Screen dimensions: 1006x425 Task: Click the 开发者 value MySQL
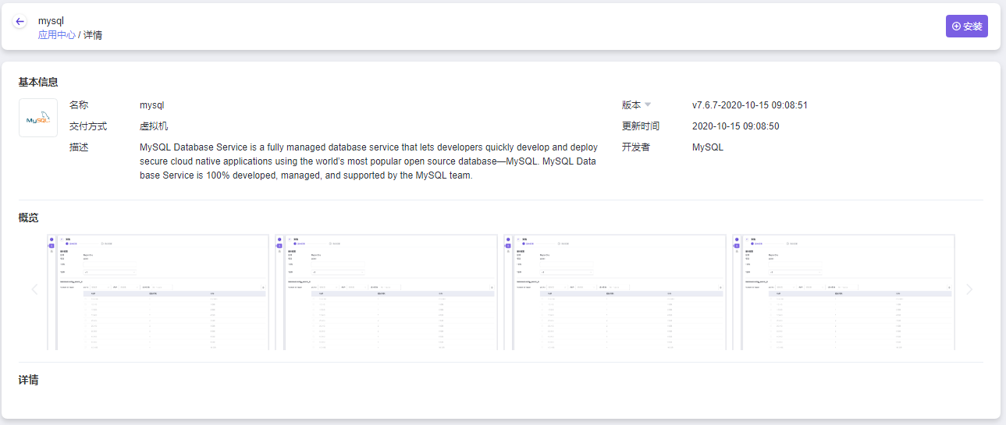707,147
